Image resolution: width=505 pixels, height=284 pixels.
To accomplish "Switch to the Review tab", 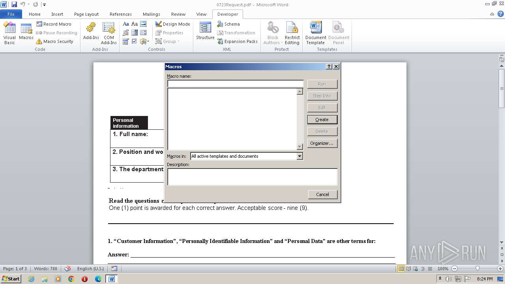I will click(x=178, y=14).
